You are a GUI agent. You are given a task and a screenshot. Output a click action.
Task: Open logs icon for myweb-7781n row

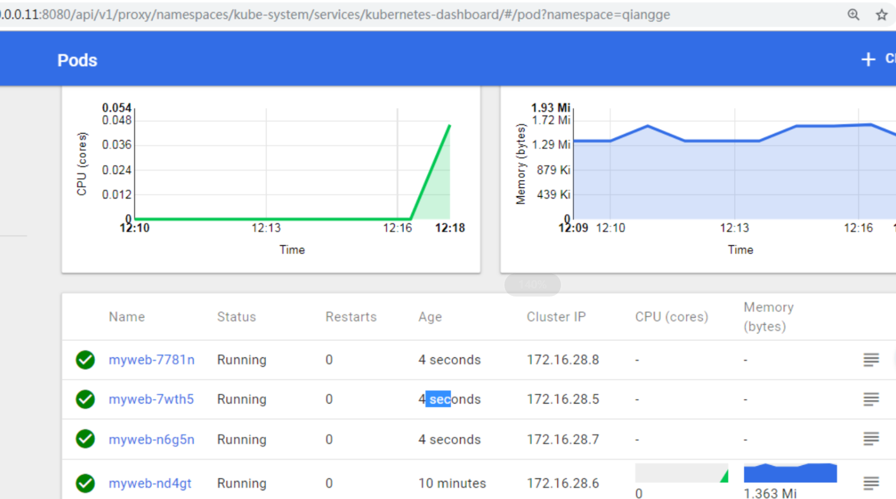[x=871, y=360]
